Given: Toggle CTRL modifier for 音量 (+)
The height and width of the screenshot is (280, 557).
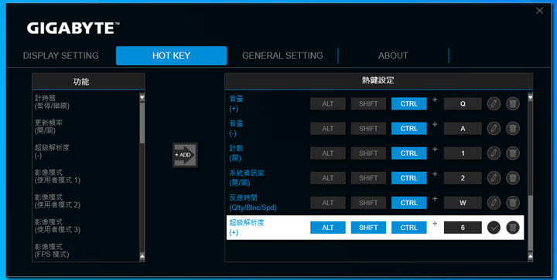Looking at the screenshot, I should [x=409, y=103].
